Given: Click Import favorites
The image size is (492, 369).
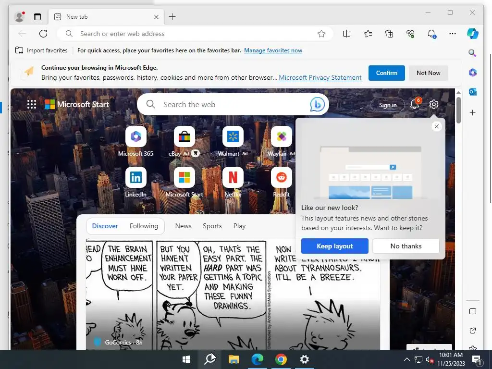Looking at the screenshot, I should pos(41,50).
